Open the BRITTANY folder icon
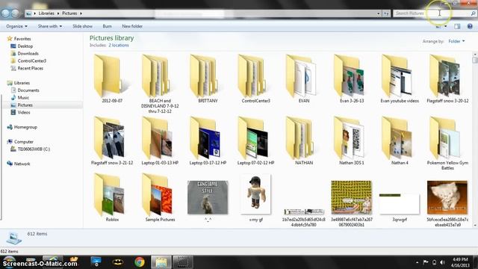 [x=208, y=76]
